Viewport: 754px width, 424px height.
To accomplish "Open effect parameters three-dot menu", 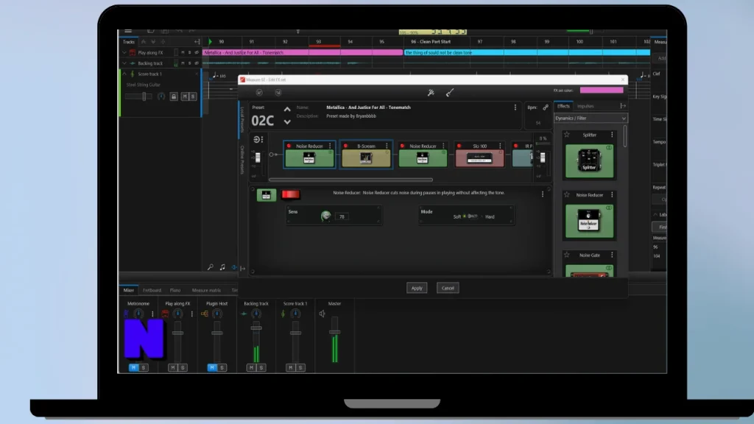I will coord(543,194).
